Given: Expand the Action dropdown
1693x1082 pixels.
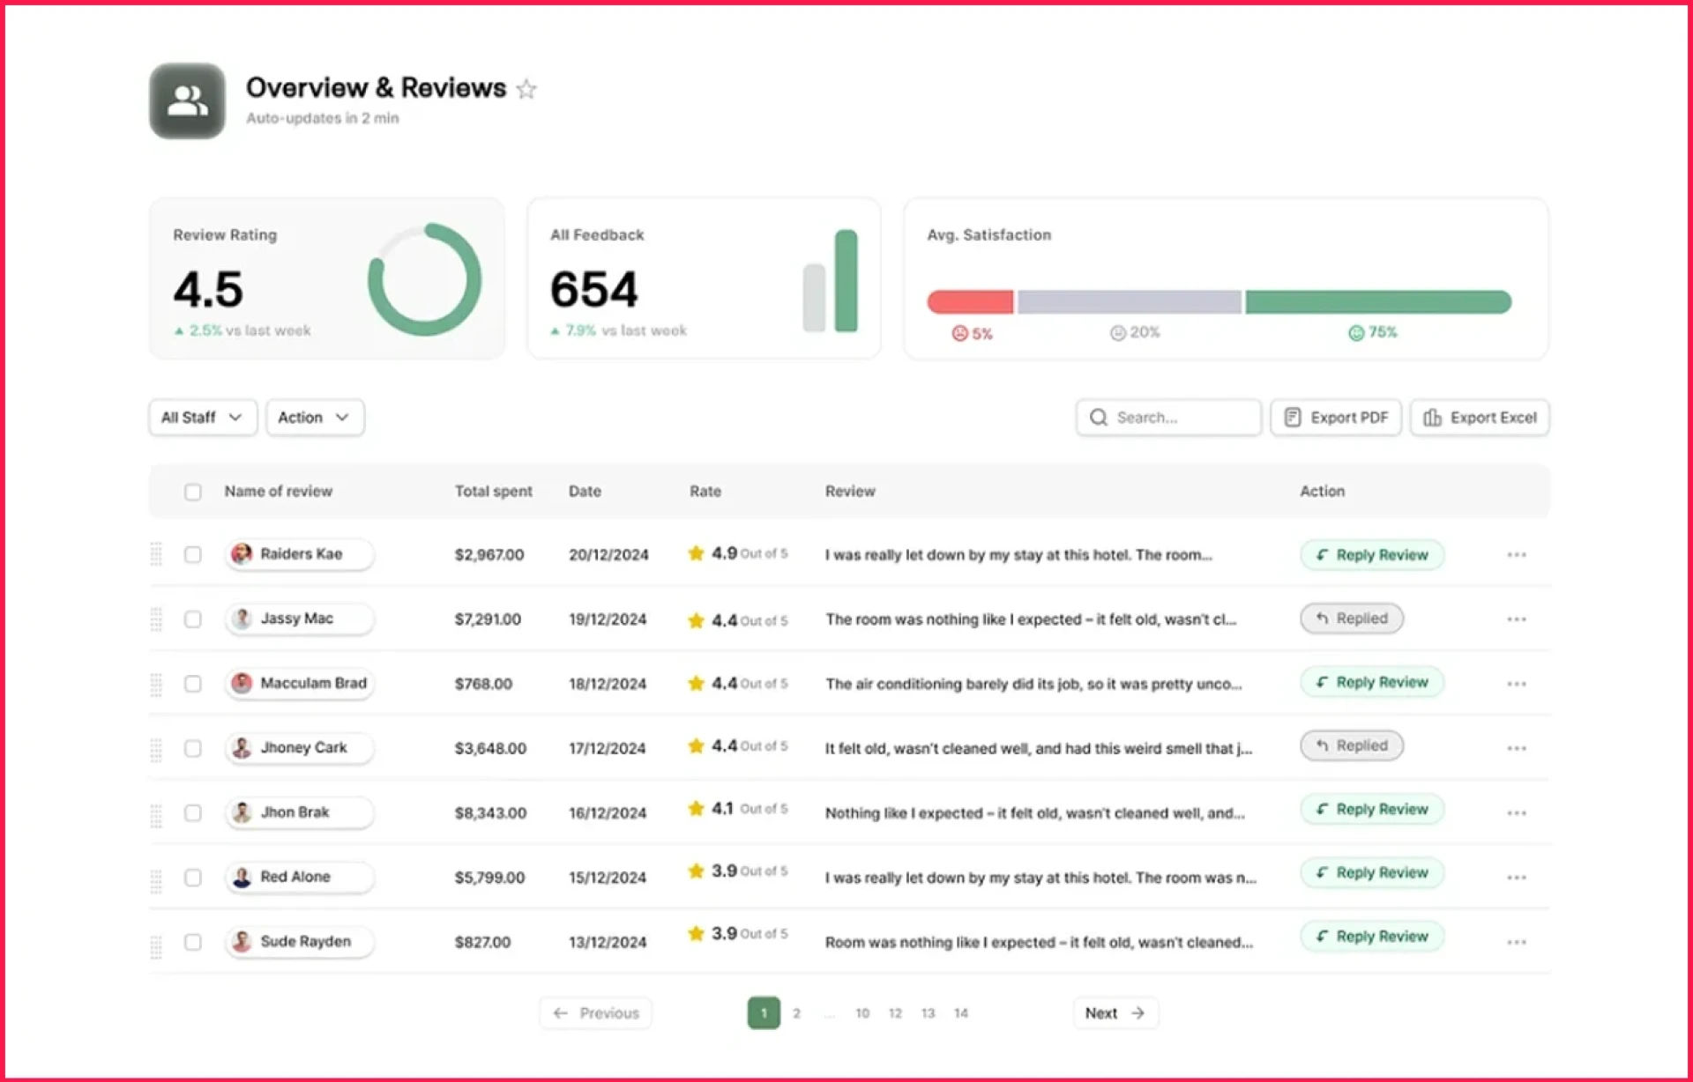Looking at the screenshot, I should pos(314,417).
